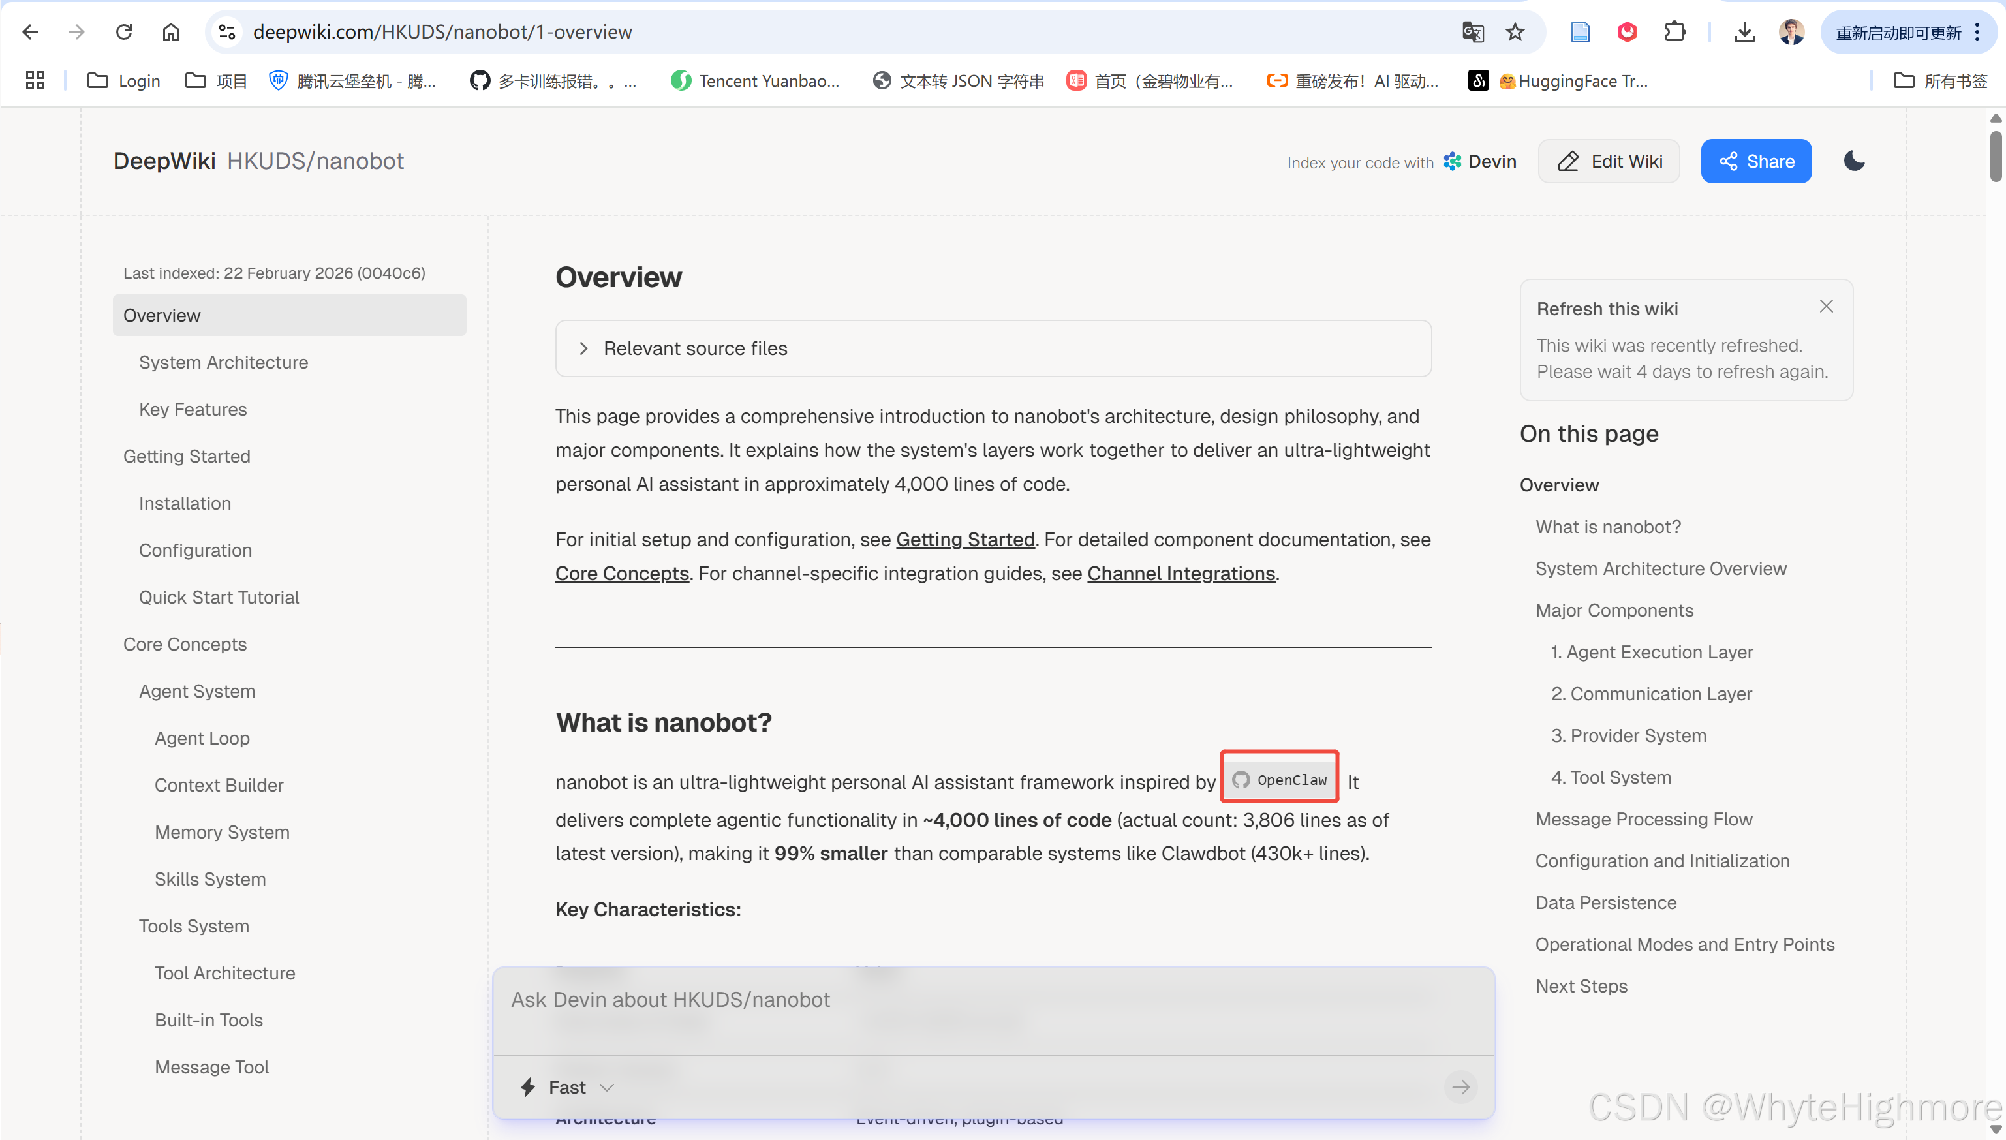Open the Downloads icon
The image size is (2006, 1140).
pyautogui.click(x=1744, y=32)
